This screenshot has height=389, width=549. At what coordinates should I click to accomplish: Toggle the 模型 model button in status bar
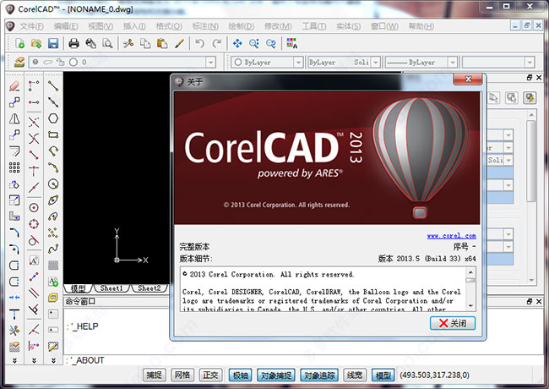click(383, 375)
